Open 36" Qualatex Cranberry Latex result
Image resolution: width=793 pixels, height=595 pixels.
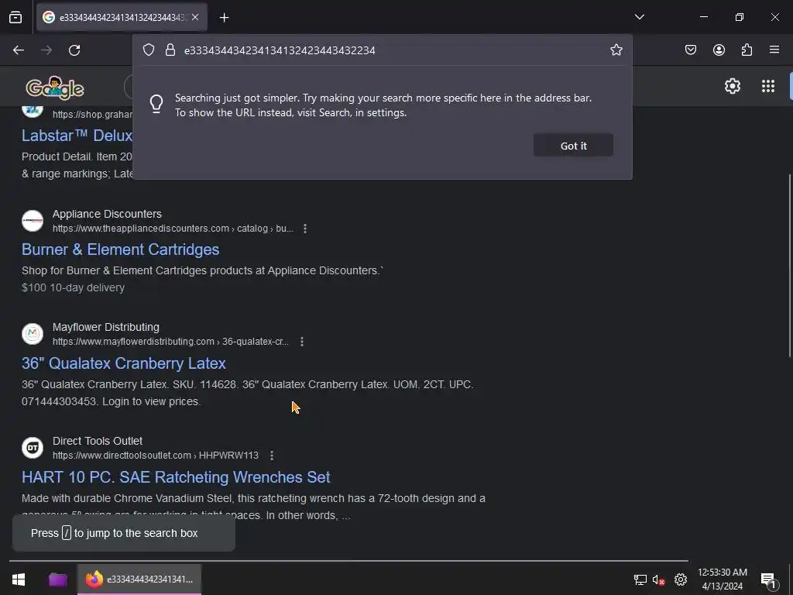click(123, 363)
